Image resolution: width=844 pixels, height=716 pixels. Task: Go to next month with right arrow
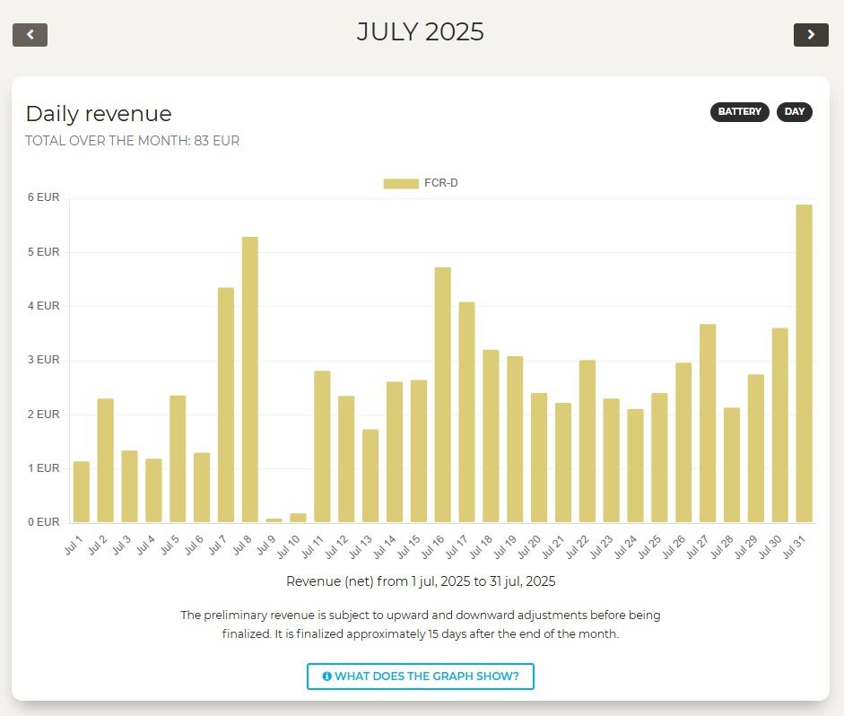point(811,35)
